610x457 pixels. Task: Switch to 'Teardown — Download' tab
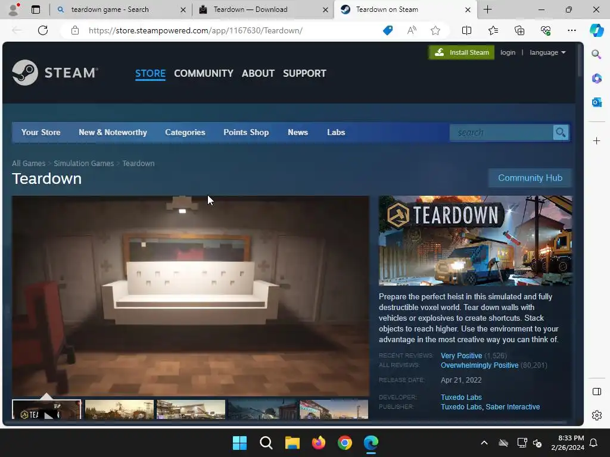(263, 10)
